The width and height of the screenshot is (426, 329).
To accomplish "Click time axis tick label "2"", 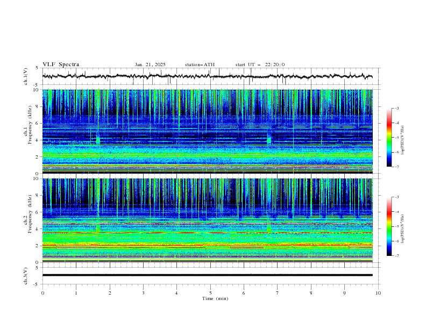I will pyautogui.click(x=110, y=293).
